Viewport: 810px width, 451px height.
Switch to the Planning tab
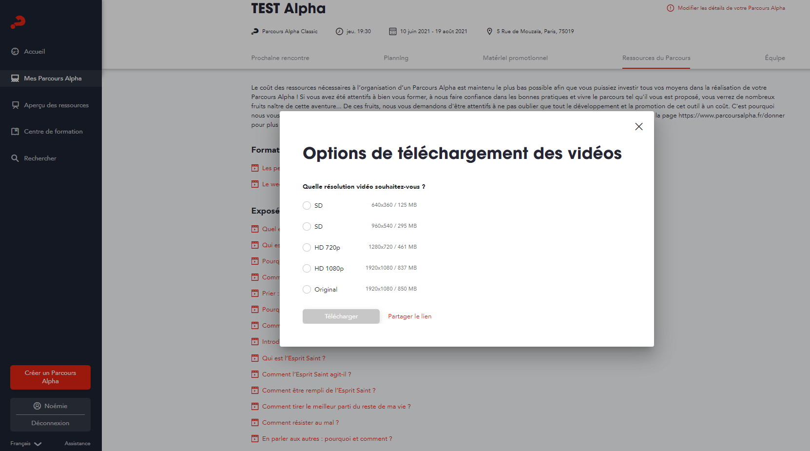click(396, 58)
